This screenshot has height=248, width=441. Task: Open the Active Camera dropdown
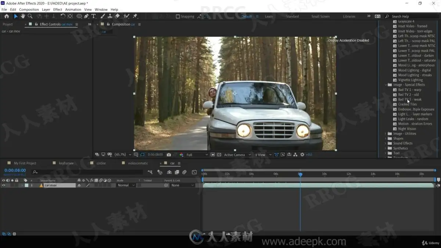[x=237, y=155]
